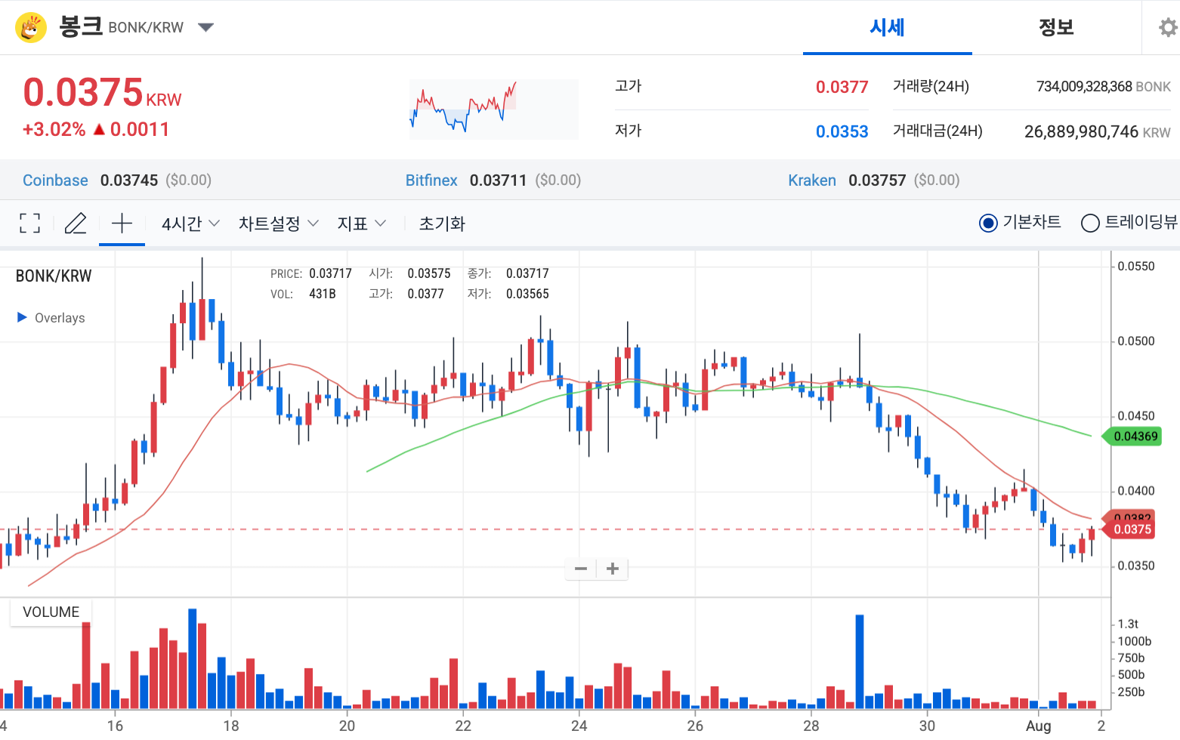The height and width of the screenshot is (740, 1180).
Task: Zoom out chart with minus button
Action: click(x=581, y=569)
